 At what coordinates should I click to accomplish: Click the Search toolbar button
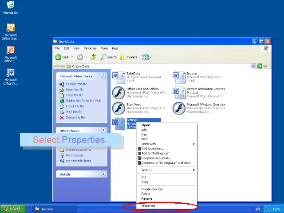[108, 57]
